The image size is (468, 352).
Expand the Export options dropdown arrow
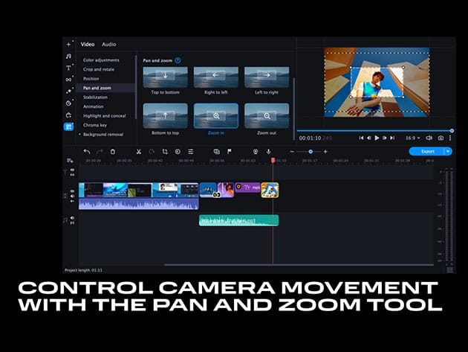pos(448,151)
